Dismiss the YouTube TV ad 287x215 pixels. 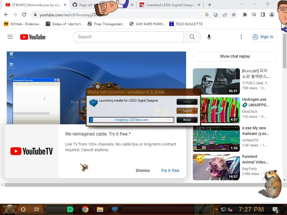click(x=143, y=170)
